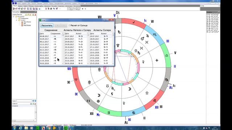Open the Динамика tab
This screenshot has width=232, height=130.
pyautogui.click(x=47, y=6)
